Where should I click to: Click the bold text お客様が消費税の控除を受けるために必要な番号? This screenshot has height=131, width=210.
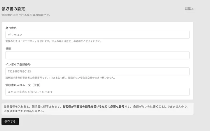pos(93,107)
